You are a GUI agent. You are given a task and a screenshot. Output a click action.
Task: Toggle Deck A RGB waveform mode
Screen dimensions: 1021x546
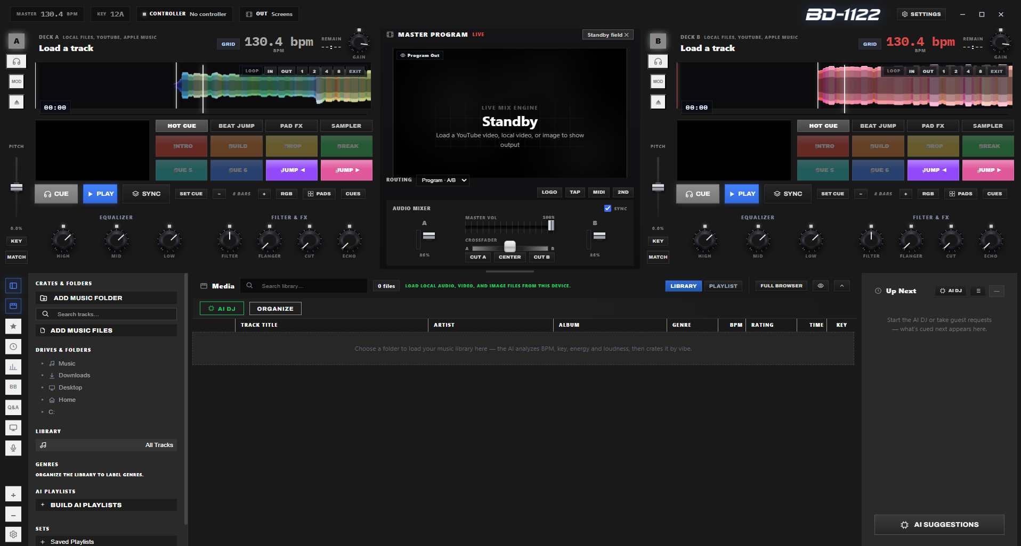click(x=287, y=194)
